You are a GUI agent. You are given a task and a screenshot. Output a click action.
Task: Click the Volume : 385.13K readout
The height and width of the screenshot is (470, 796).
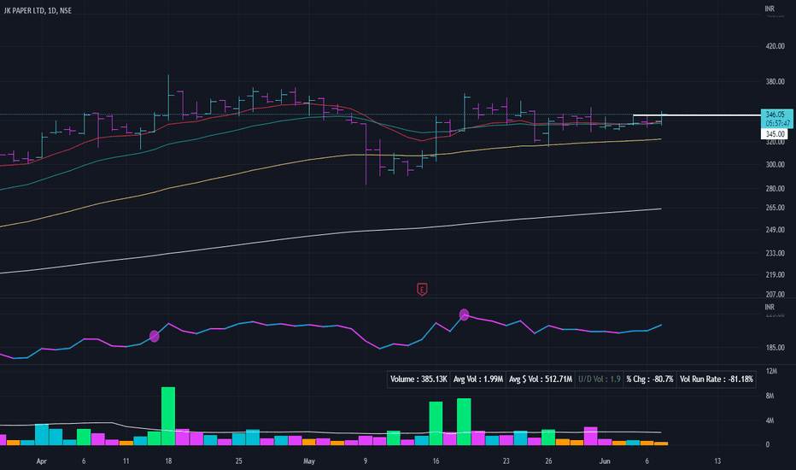pos(418,379)
